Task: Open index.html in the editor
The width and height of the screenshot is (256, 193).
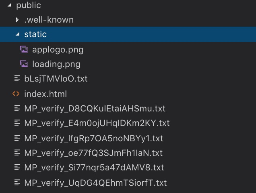Action: tap(45, 94)
